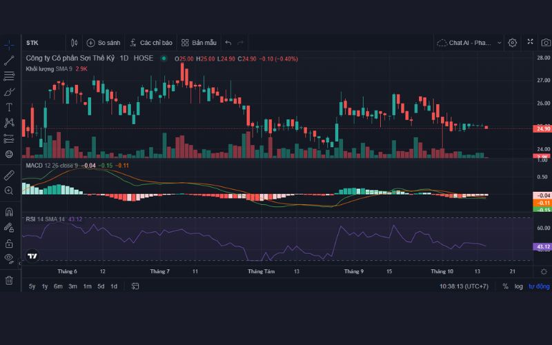552x345 pixels.
Task: Set time range to 1d
Action: point(114,286)
